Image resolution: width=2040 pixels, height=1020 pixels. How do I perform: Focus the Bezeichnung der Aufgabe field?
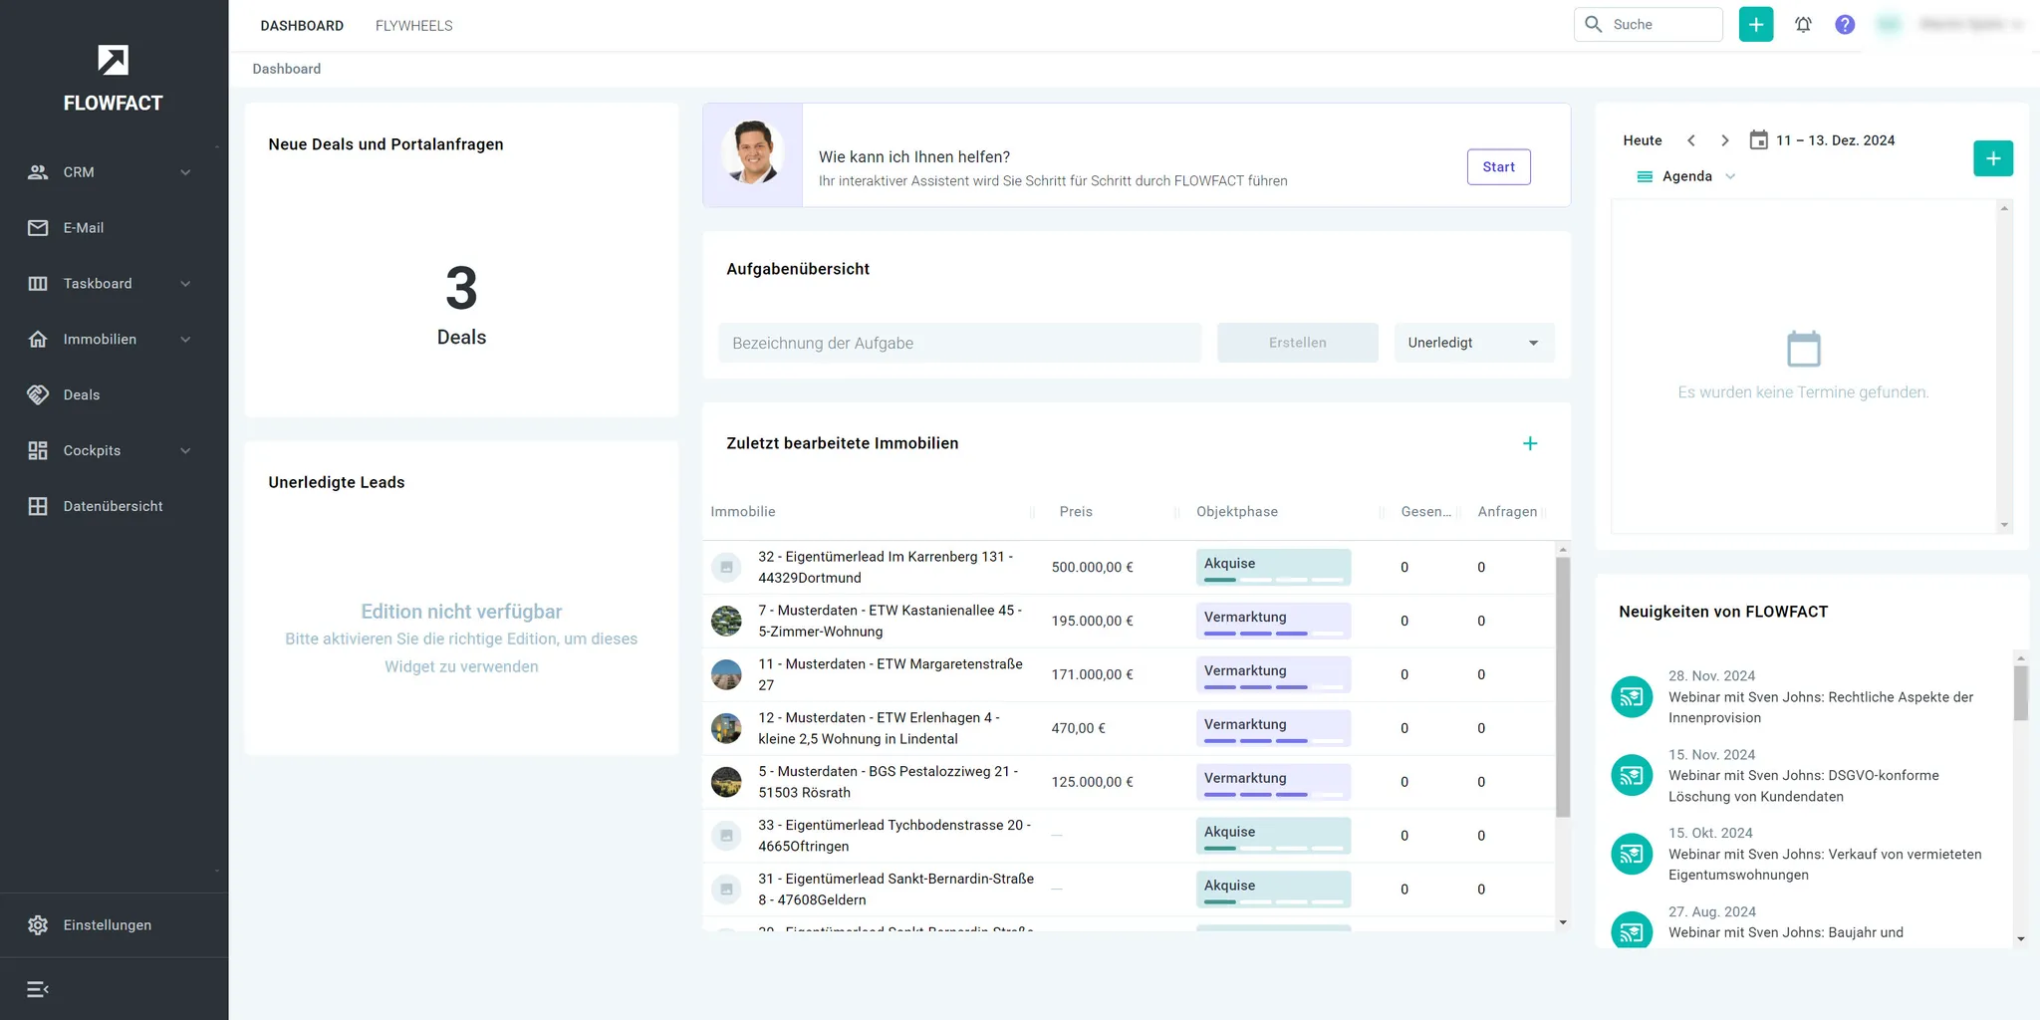pyautogui.click(x=959, y=343)
